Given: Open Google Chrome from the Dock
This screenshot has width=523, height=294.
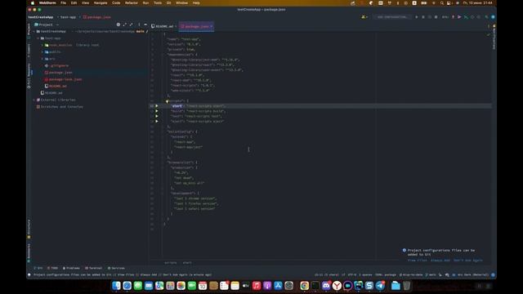Looking at the screenshot, I should (304, 286).
